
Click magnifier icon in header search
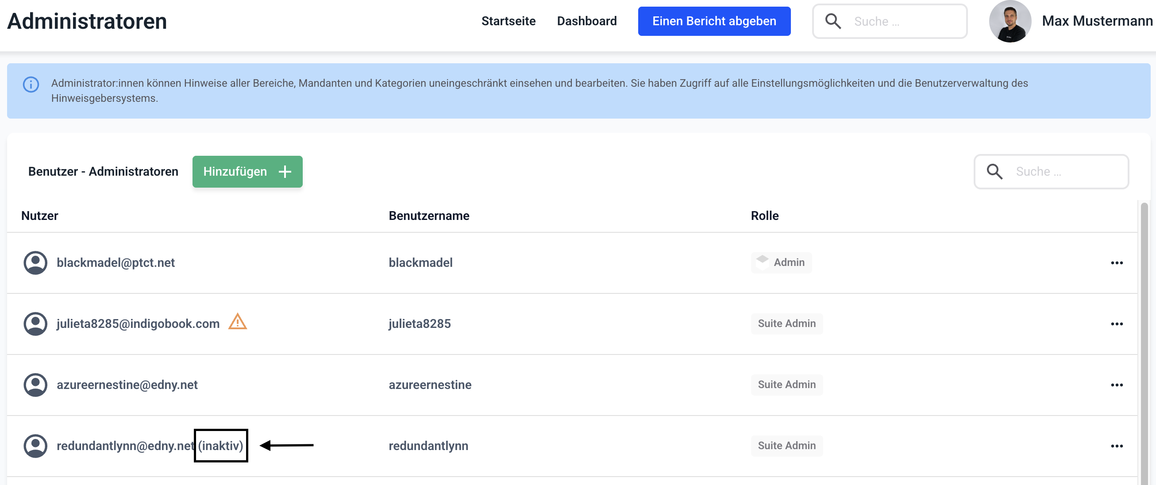click(x=832, y=21)
